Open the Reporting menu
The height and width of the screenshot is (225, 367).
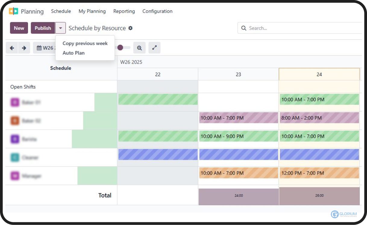click(124, 11)
